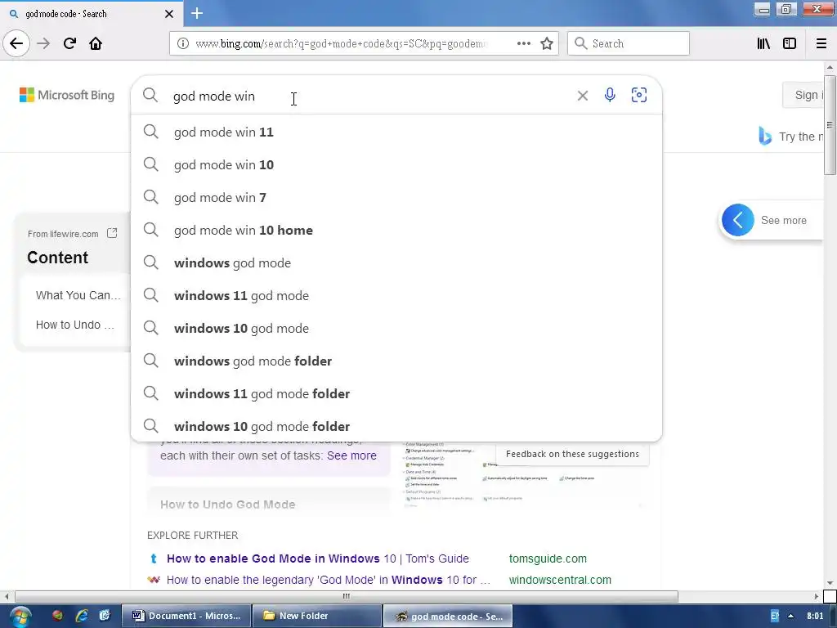837x628 pixels.
Task: Open the Firefox hamburger menu
Action: point(821,43)
